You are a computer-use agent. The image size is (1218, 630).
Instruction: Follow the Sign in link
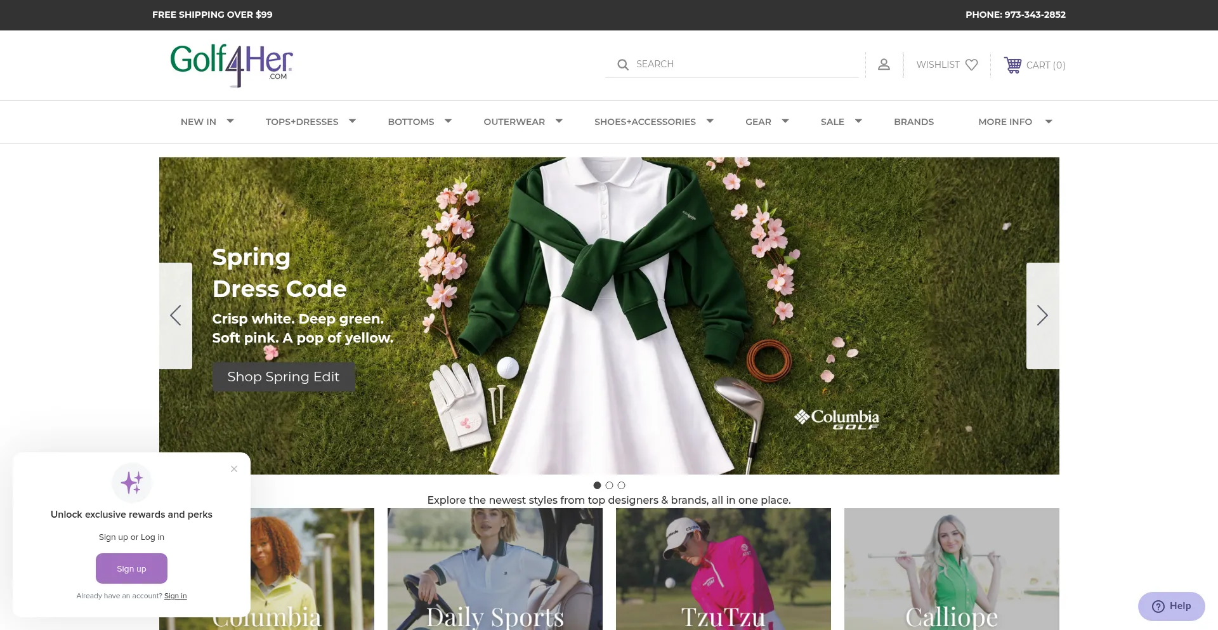(176, 596)
